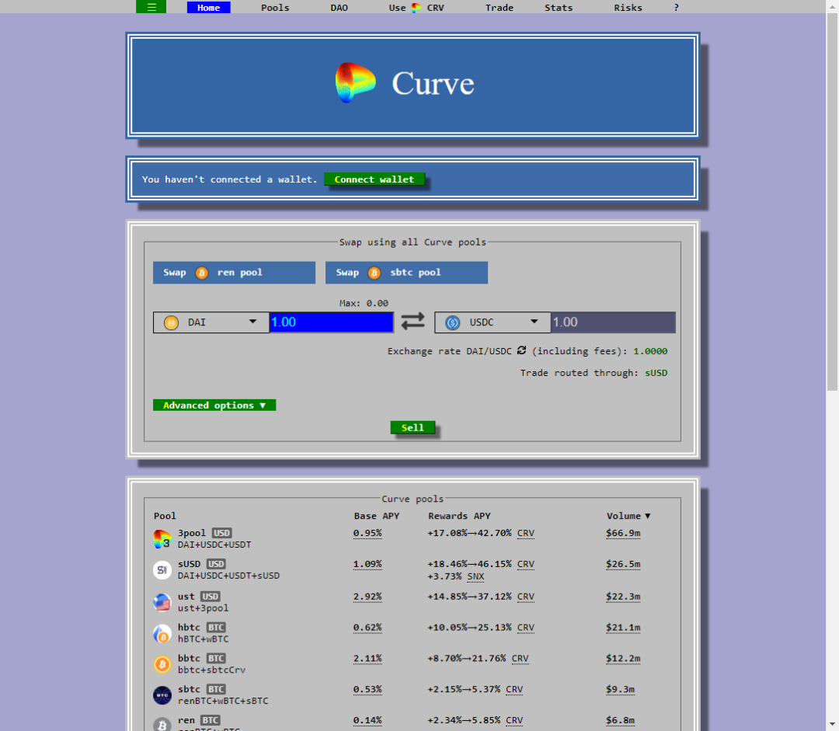
Task: Click 3pool volume $66.9m
Action: point(623,533)
